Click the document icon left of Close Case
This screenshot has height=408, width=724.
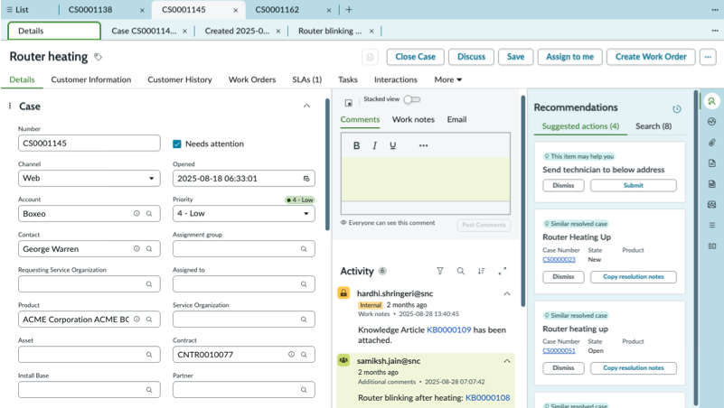[x=370, y=57]
